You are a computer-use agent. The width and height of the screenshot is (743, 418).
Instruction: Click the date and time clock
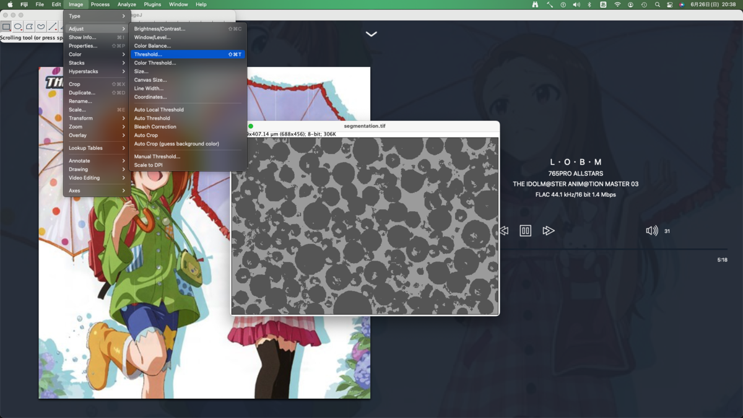coord(713,4)
